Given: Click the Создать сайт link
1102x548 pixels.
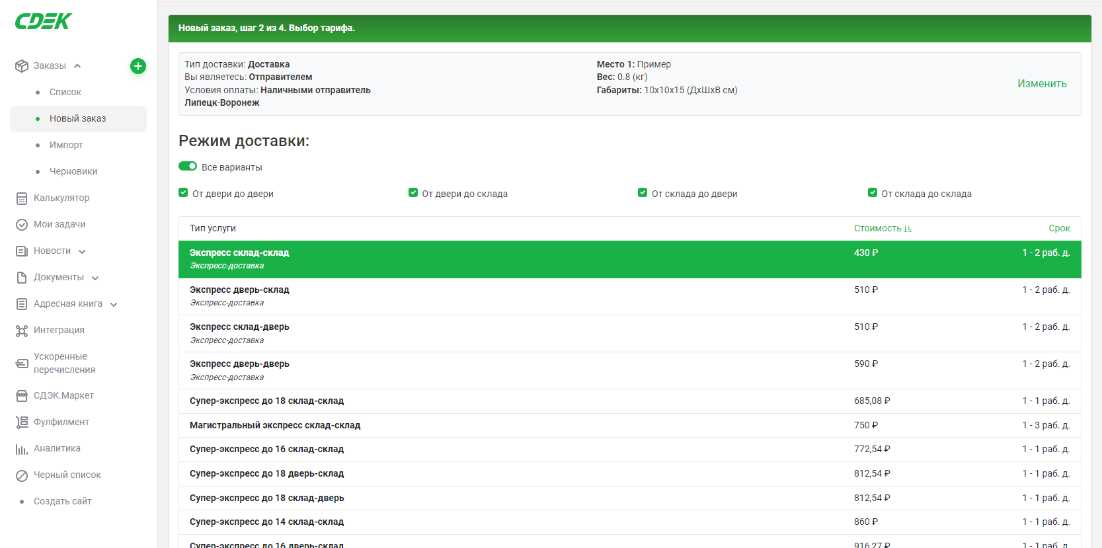Looking at the screenshot, I should point(63,502).
